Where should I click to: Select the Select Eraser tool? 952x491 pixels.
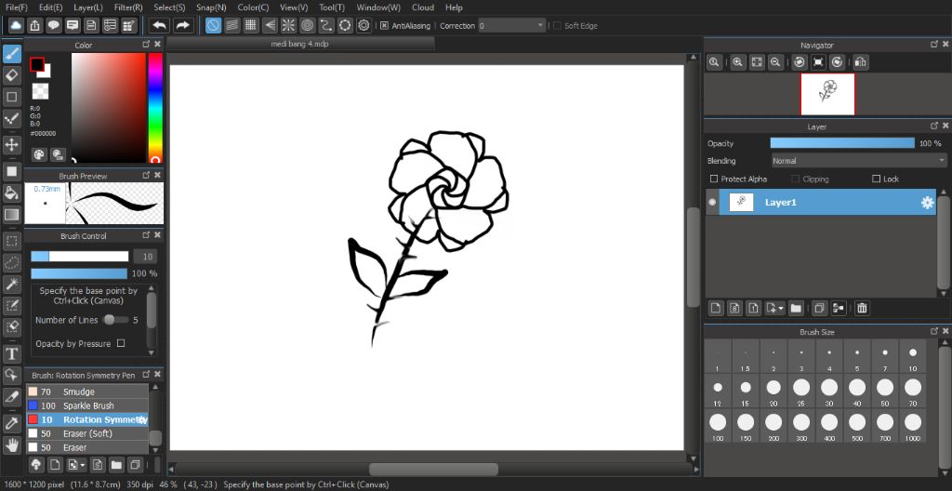point(11,326)
